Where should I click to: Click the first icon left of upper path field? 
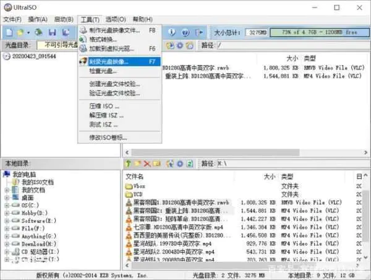(x=170, y=45)
